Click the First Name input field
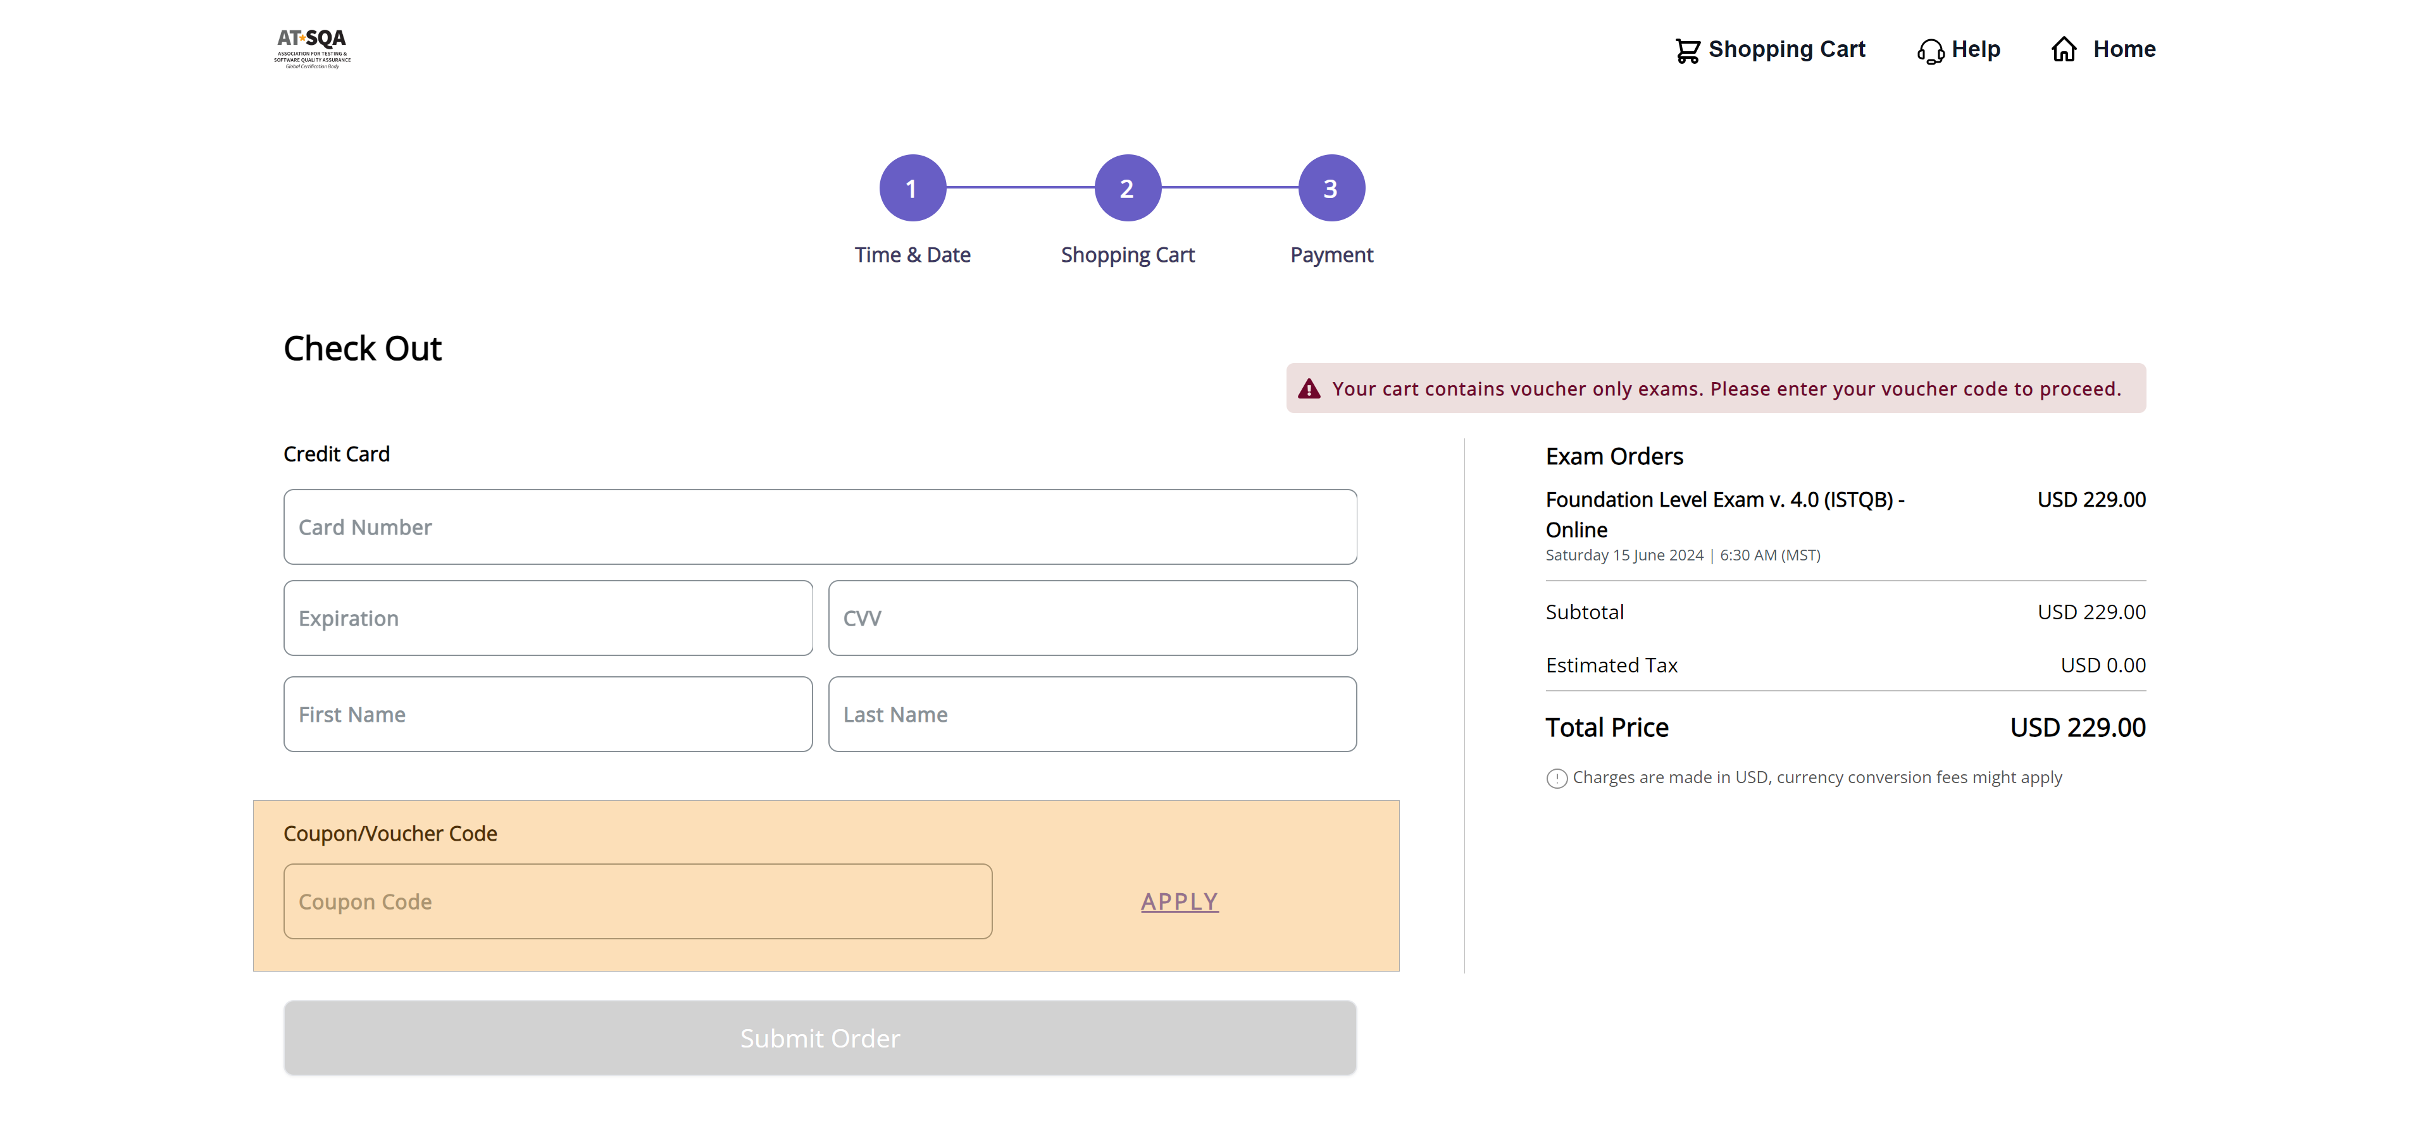 click(547, 714)
